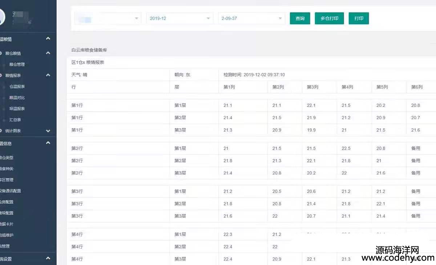Open 数据卡片 in sidebar
Viewport: 436px width, 265px height.
[x=7, y=224]
